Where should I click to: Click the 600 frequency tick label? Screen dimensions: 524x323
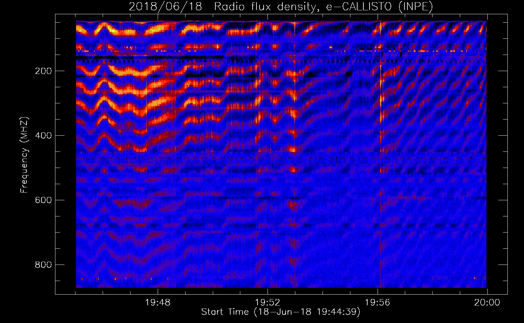coord(43,200)
